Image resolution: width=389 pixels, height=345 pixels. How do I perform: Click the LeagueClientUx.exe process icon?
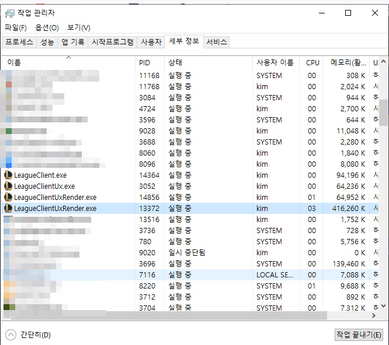pyautogui.click(x=8, y=186)
